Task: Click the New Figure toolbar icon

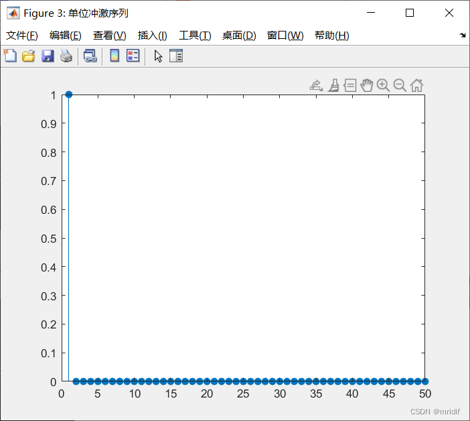Action: (10, 56)
